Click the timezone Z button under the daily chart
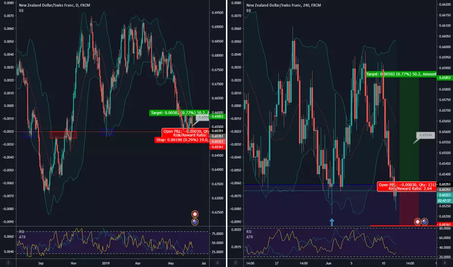Viewport: 453px width, 267px height. point(8,263)
